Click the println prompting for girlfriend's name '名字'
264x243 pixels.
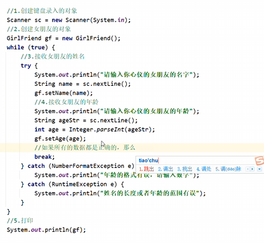tap(117, 74)
